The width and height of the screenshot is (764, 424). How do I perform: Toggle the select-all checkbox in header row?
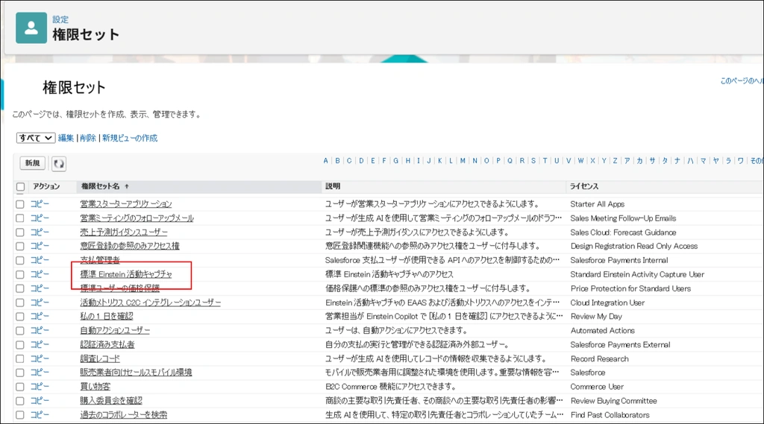[x=20, y=186]
